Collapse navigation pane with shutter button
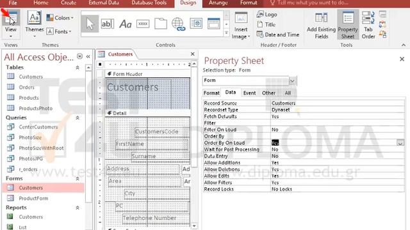 [88, 56]
